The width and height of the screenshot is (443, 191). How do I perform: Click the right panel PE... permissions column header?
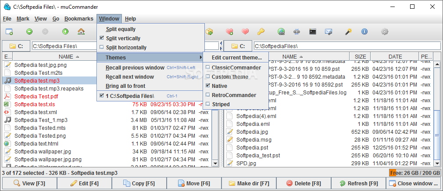click(x=425, y=57)
